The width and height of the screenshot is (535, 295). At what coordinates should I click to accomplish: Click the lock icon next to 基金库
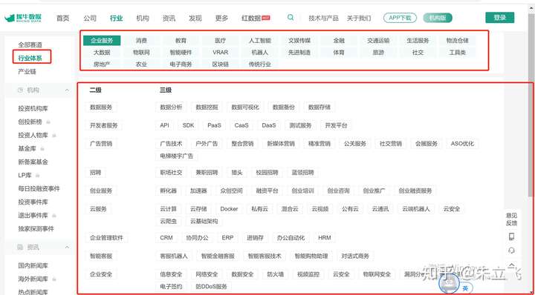click(42, 149)
